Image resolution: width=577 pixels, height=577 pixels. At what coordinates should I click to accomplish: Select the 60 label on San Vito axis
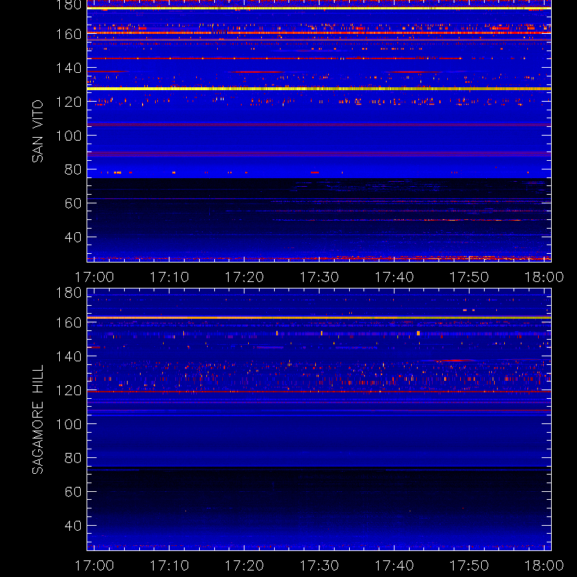(73, 203)
